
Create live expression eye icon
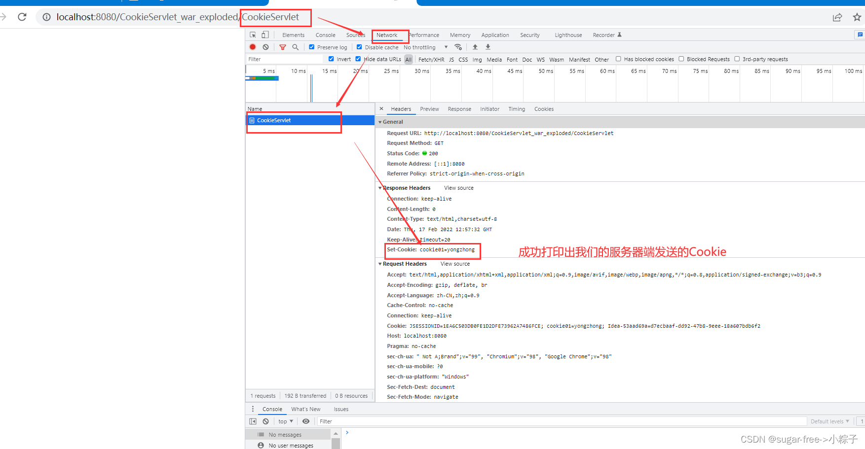coord(306,421)
